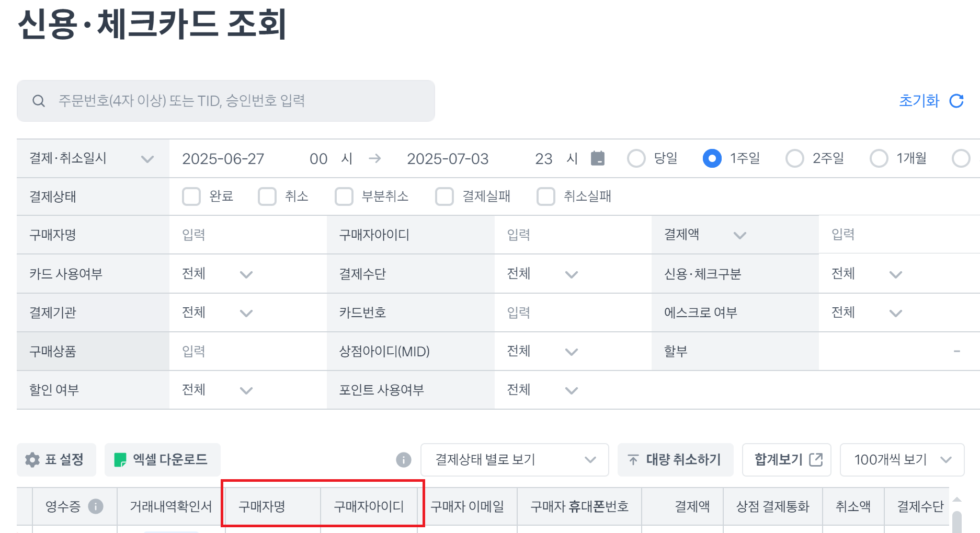Screen dimensions: 980x533
Task: Click the info icon next to 영수증
Action: [96, 506]
